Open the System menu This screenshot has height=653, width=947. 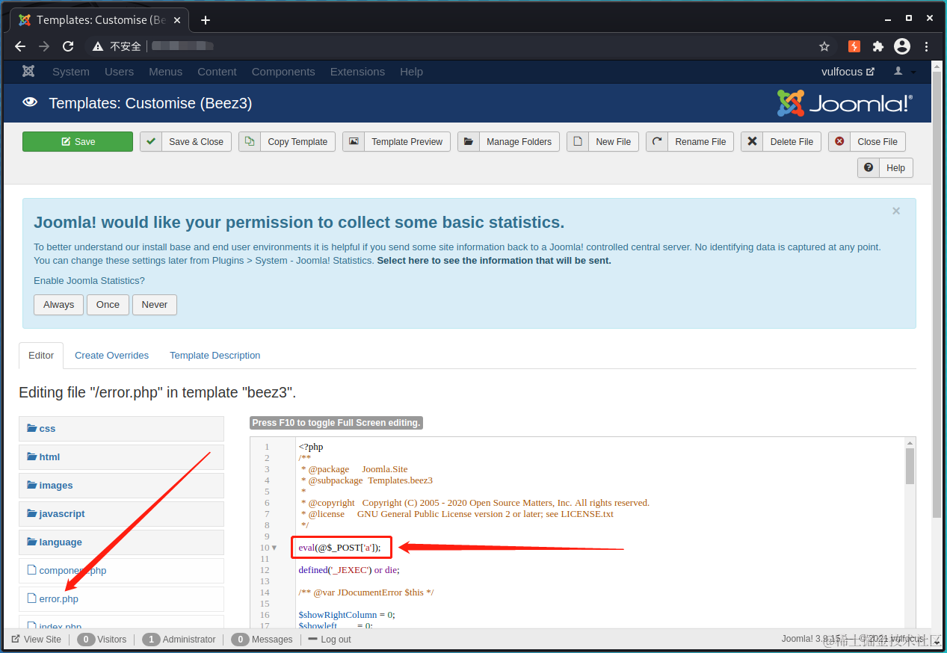click(x=71, y=72)
